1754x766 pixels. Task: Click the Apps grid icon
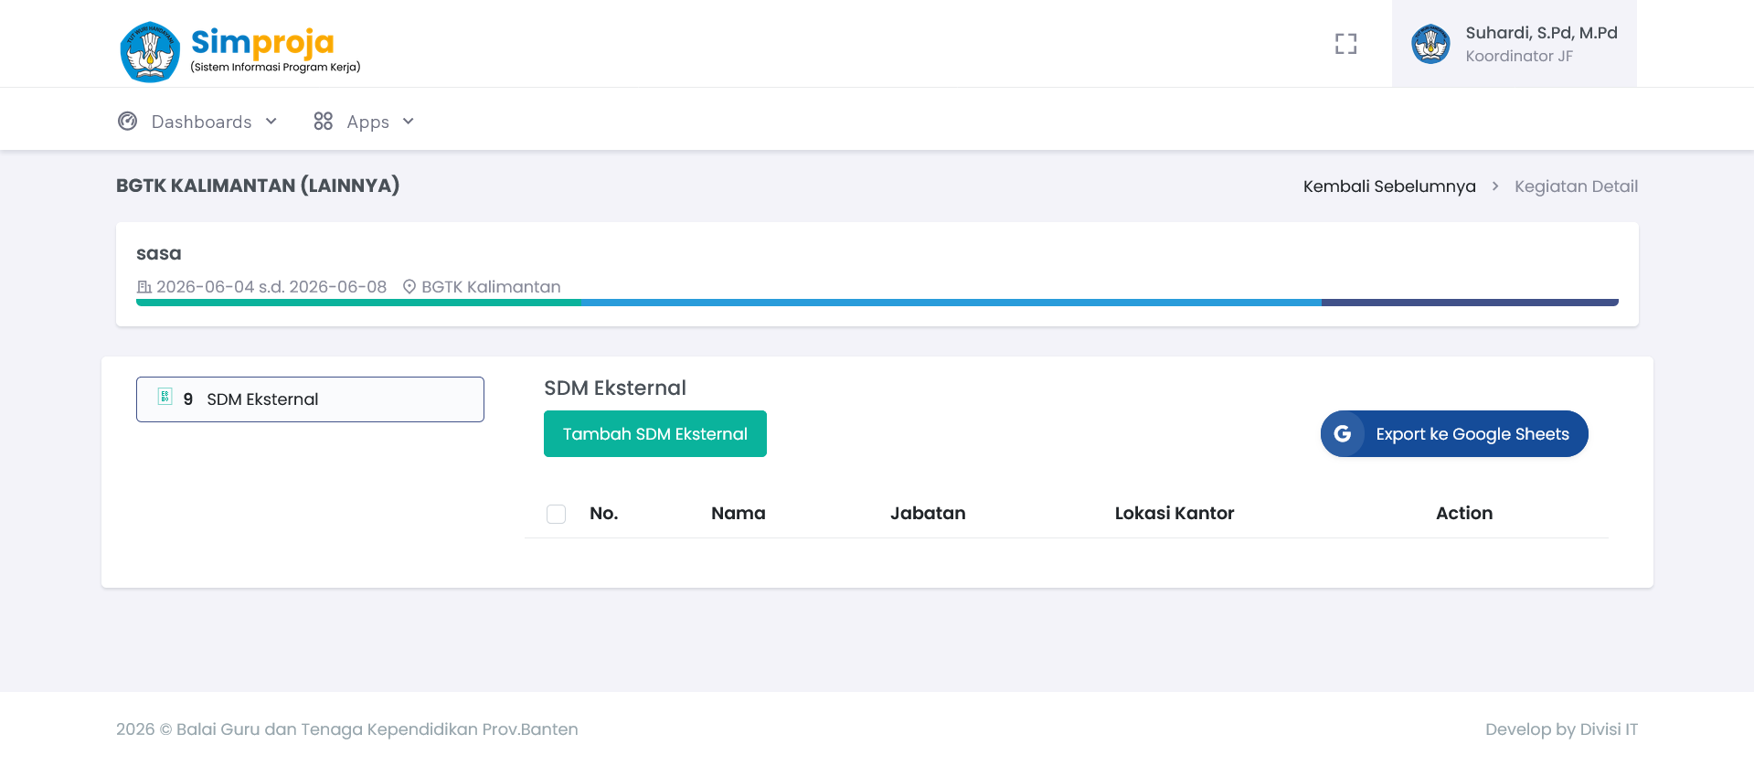click(x=323, y=121)
